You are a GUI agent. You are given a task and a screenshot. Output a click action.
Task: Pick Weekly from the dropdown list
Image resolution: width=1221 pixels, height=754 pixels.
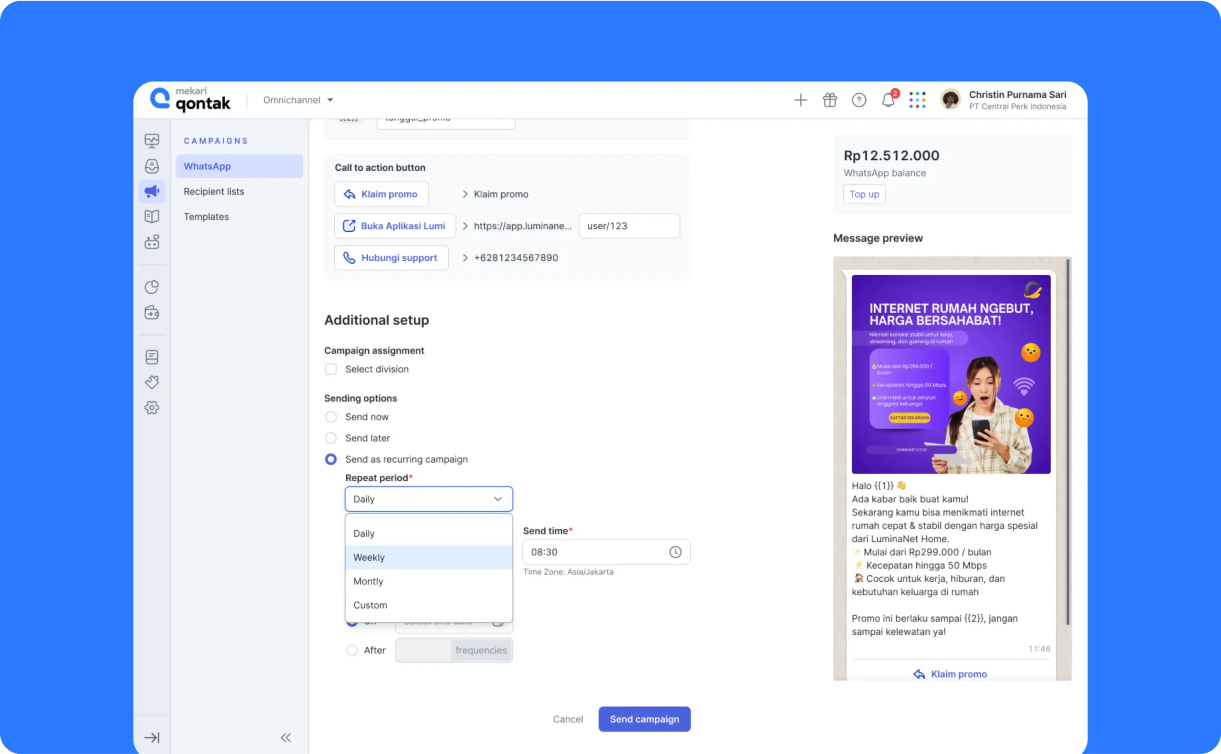click(428, 558)
